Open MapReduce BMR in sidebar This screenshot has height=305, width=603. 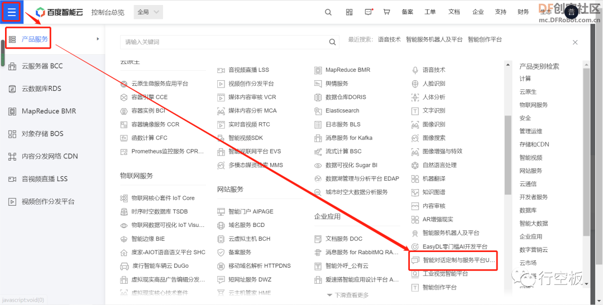[x=49, y=112]
